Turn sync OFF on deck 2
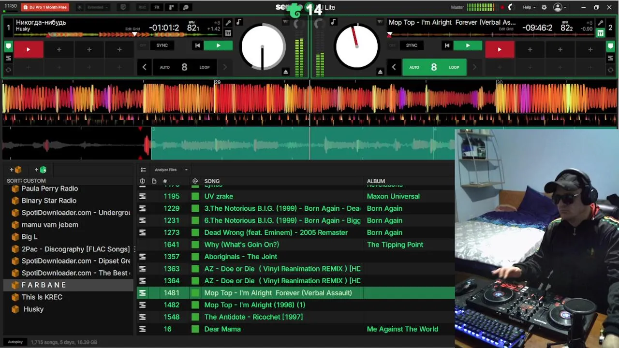The width and height of the screenshot is (619, 348). point(392,45)
